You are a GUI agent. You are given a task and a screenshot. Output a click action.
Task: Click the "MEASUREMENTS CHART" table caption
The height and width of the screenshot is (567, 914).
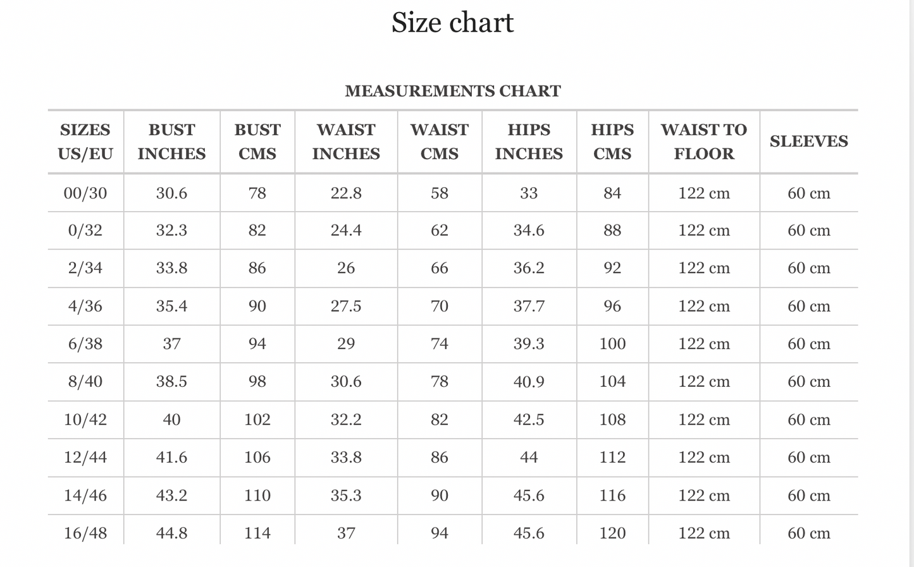pyautogui.click(x=452, y=91)
